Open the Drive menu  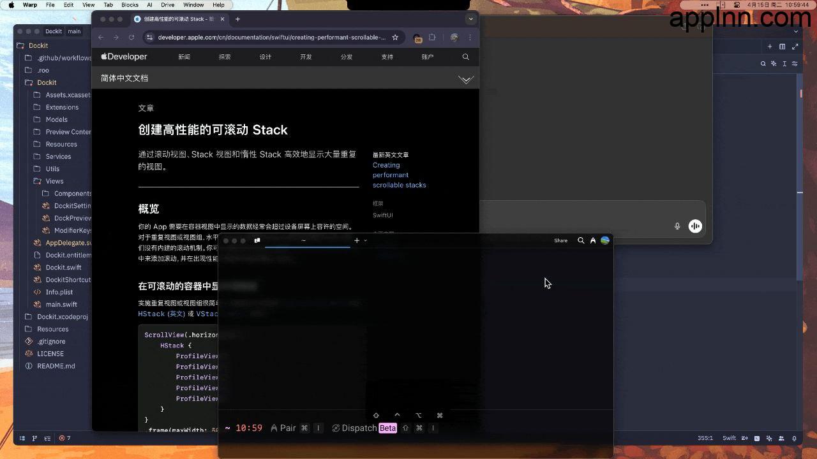click(x=167, y=4)
